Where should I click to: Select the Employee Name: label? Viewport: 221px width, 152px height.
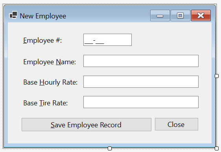coord(50,62)
